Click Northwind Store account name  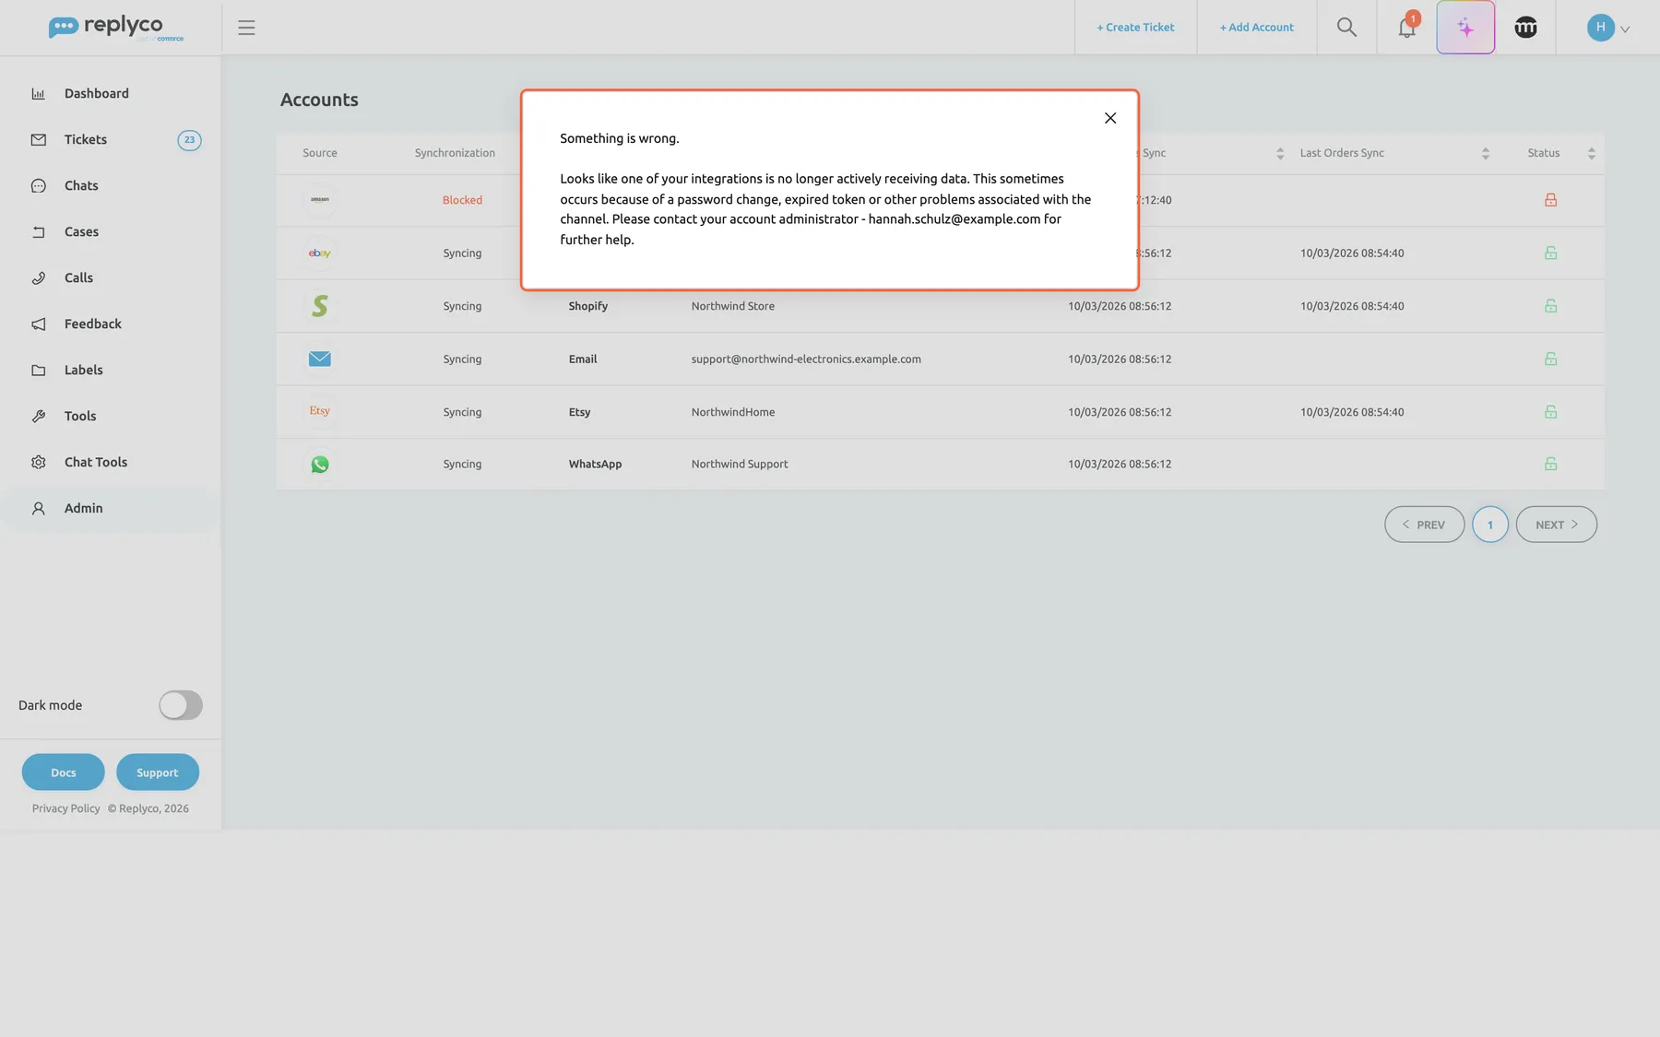[733, 306]
